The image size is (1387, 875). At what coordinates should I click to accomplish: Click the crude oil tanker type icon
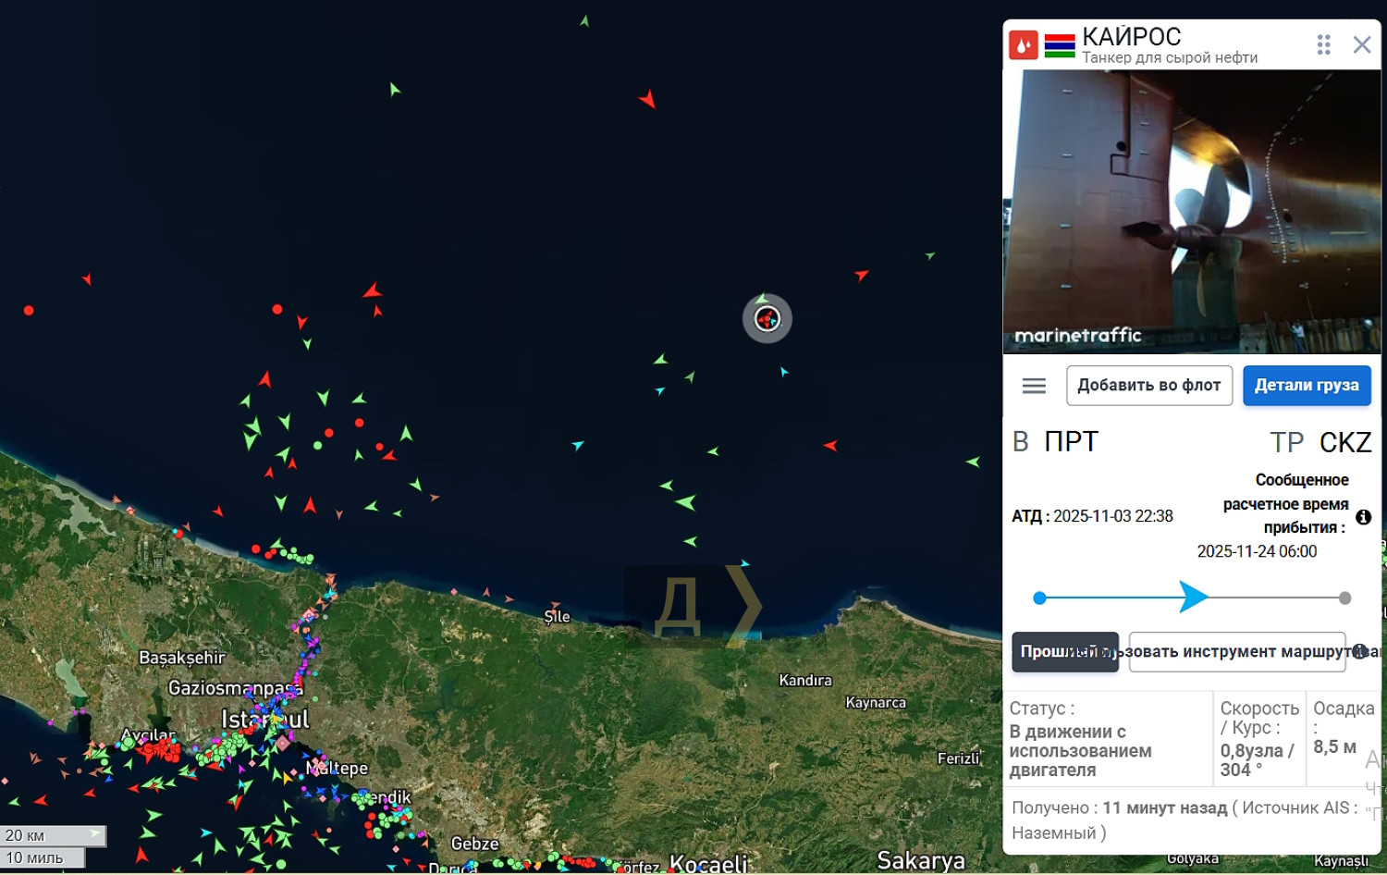[1023, 45]
